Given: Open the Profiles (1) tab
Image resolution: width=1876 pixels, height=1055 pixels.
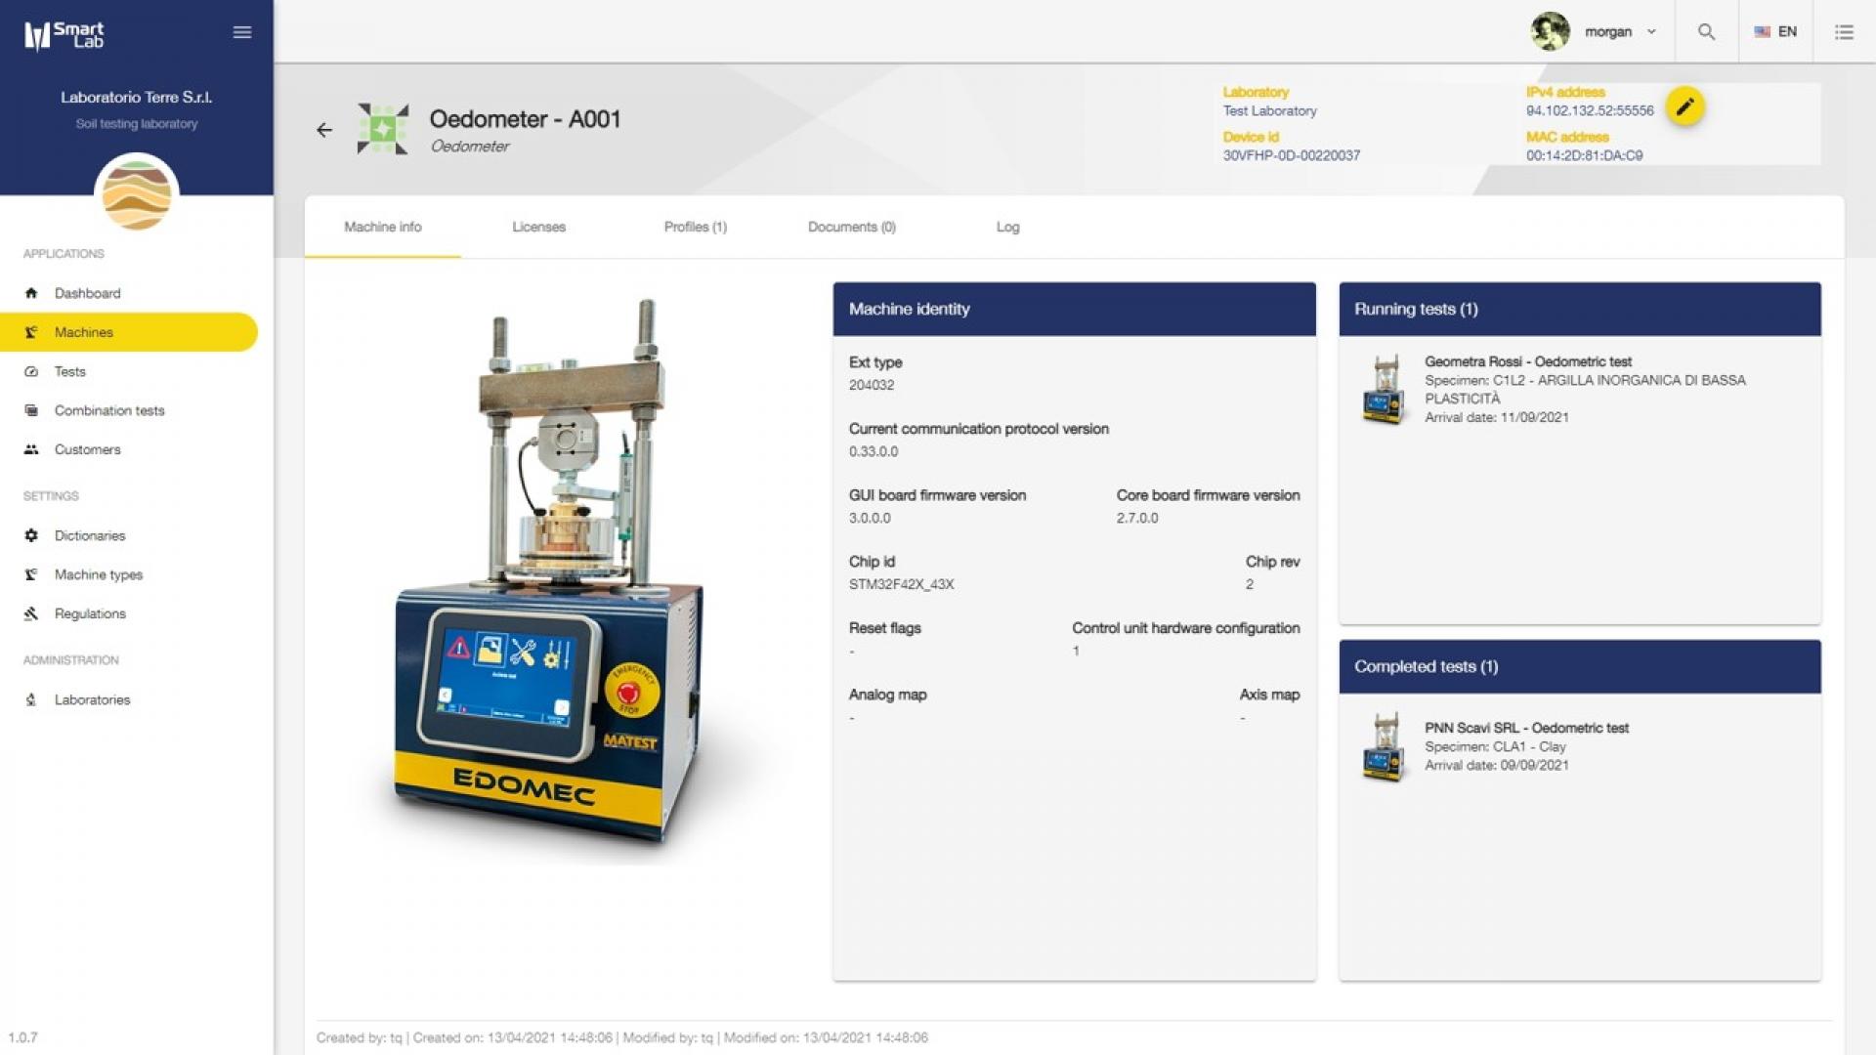Looking at the screenshot, I should click(x=695, y=227).
